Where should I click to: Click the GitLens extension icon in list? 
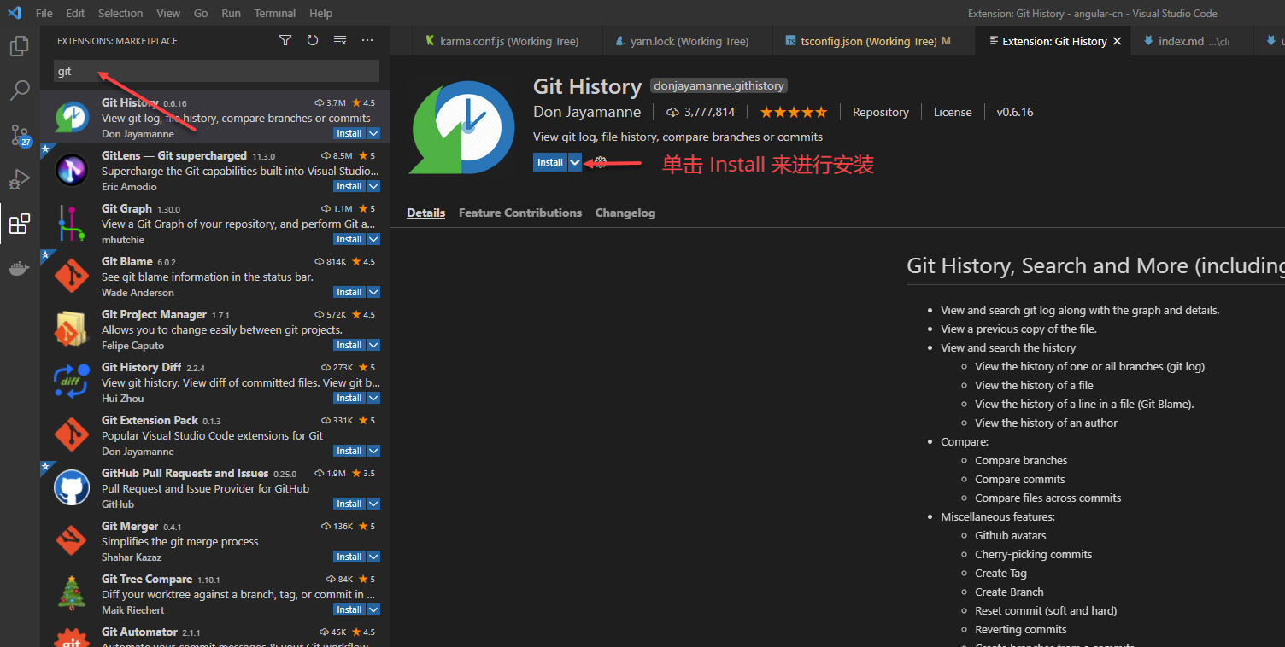(72, 171)
